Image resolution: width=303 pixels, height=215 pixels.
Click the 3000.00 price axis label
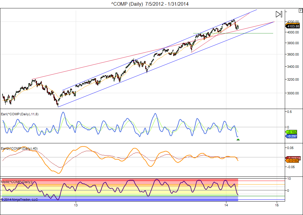(293, 93)
